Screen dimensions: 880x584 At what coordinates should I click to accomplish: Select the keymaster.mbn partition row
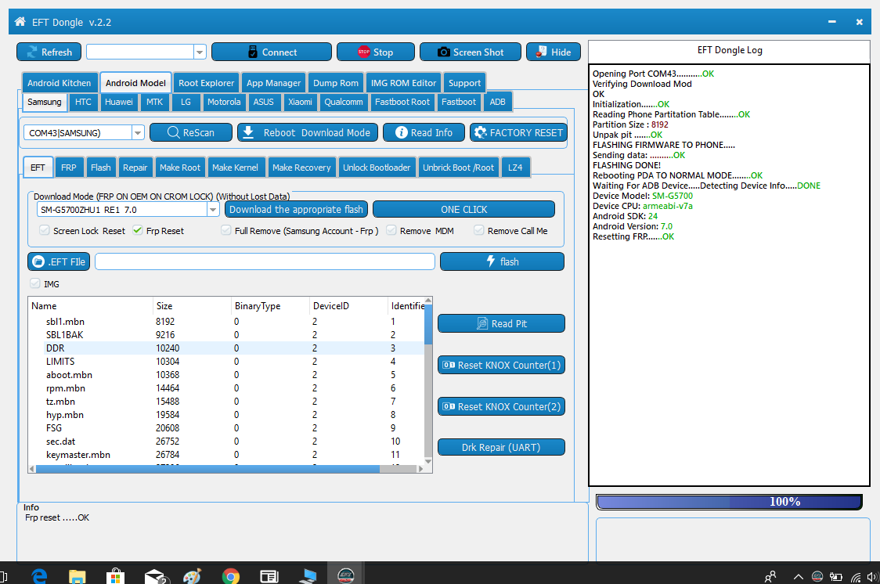226,454
